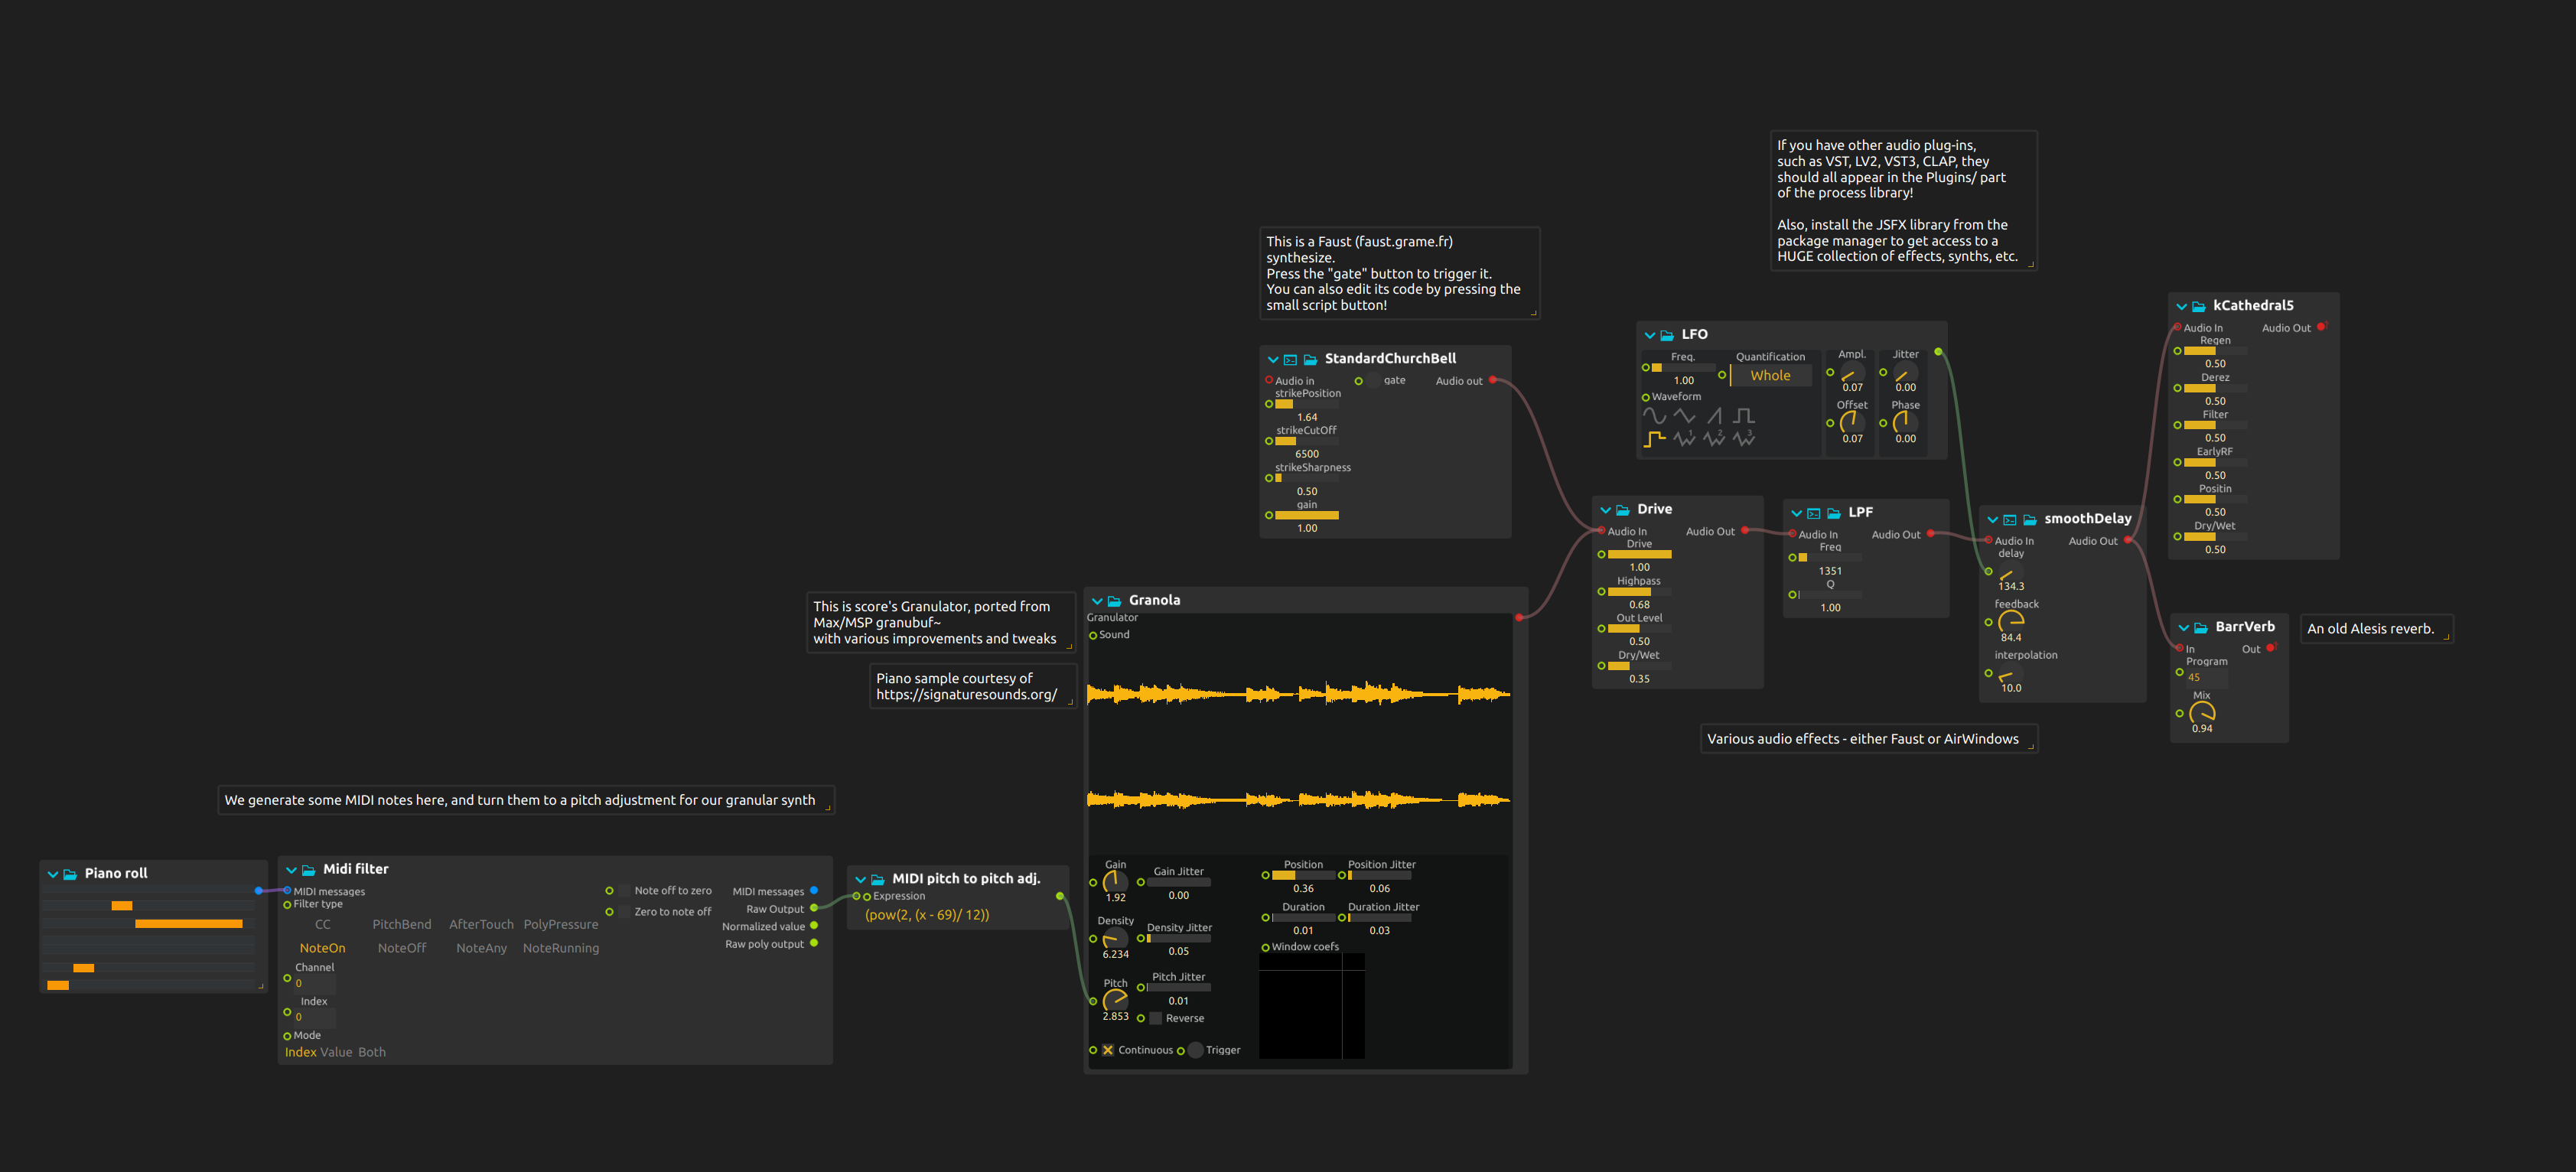Enable the Reverse checkbox in Granola
This screenshot has width=2576, height=1172.
click(x=1155, y=1018)
